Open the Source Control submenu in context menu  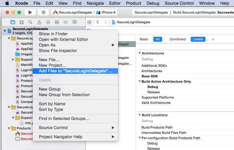click(75, 128)
